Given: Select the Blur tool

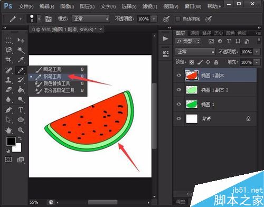Looking at the screenshot, I should click(x=8, y=99).
